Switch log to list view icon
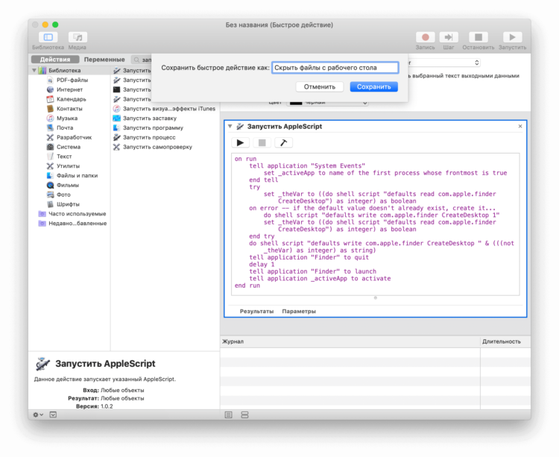This screenshot has height=457, width=559. click(x=229, y=415)
